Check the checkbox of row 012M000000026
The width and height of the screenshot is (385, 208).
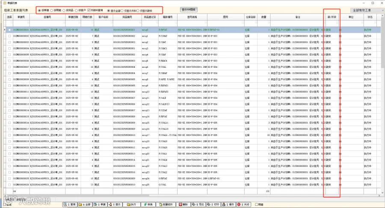click(x=9, y=185)
